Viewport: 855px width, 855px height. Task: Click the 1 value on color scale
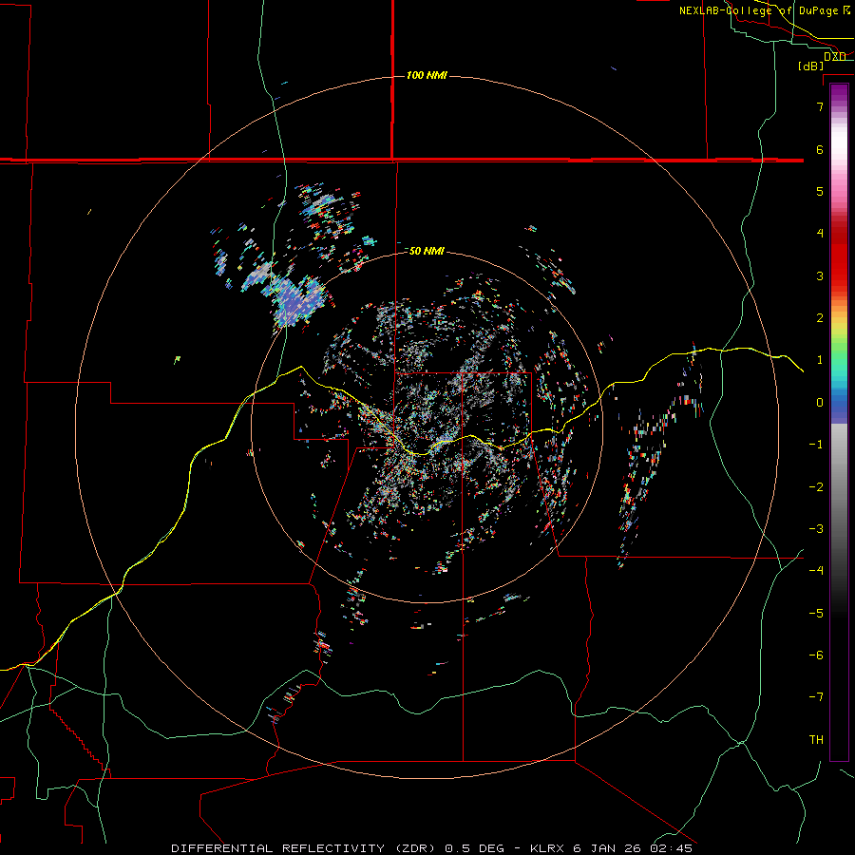pos(820,360)
